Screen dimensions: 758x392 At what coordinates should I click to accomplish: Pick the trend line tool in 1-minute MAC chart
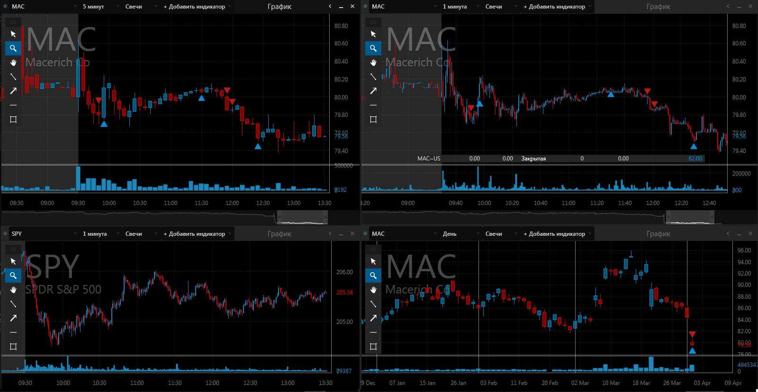(x=373, y=77)
